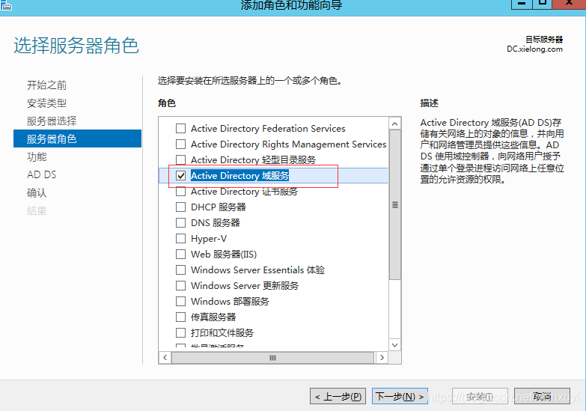Viewport: 586px width, 411px height.
Task: Select Windows Server Essentials 体验 label
Action: coord(257,270)
